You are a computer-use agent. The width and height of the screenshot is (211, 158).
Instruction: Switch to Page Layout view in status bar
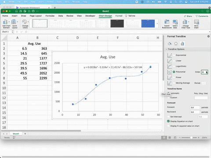click(170, 137)
